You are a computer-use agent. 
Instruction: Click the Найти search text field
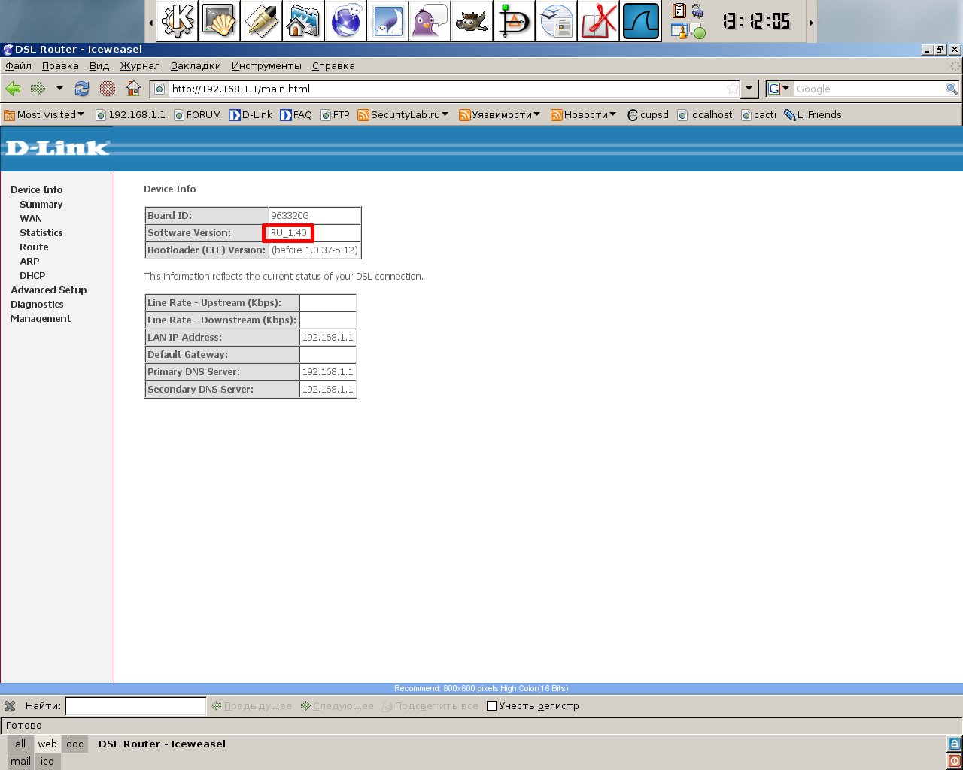coord(135,706)
